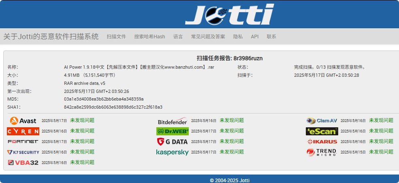399x183 pixels.
Task: Click the status text 完成扫描。0/13
Action: point(330,67)
